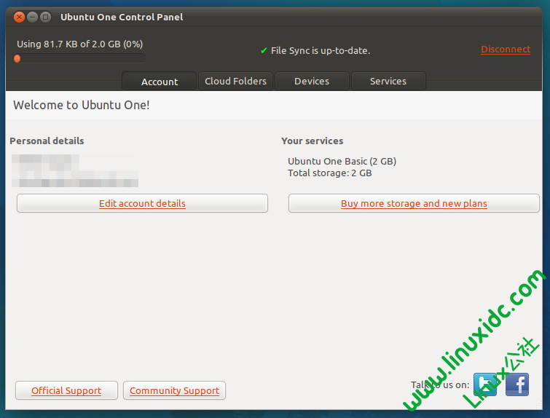Click Buy more storage and new plans

pos(414,203)
